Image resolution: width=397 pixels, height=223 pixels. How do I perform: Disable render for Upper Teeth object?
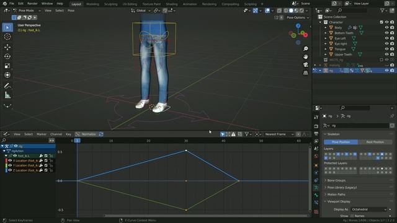point(392,54)
